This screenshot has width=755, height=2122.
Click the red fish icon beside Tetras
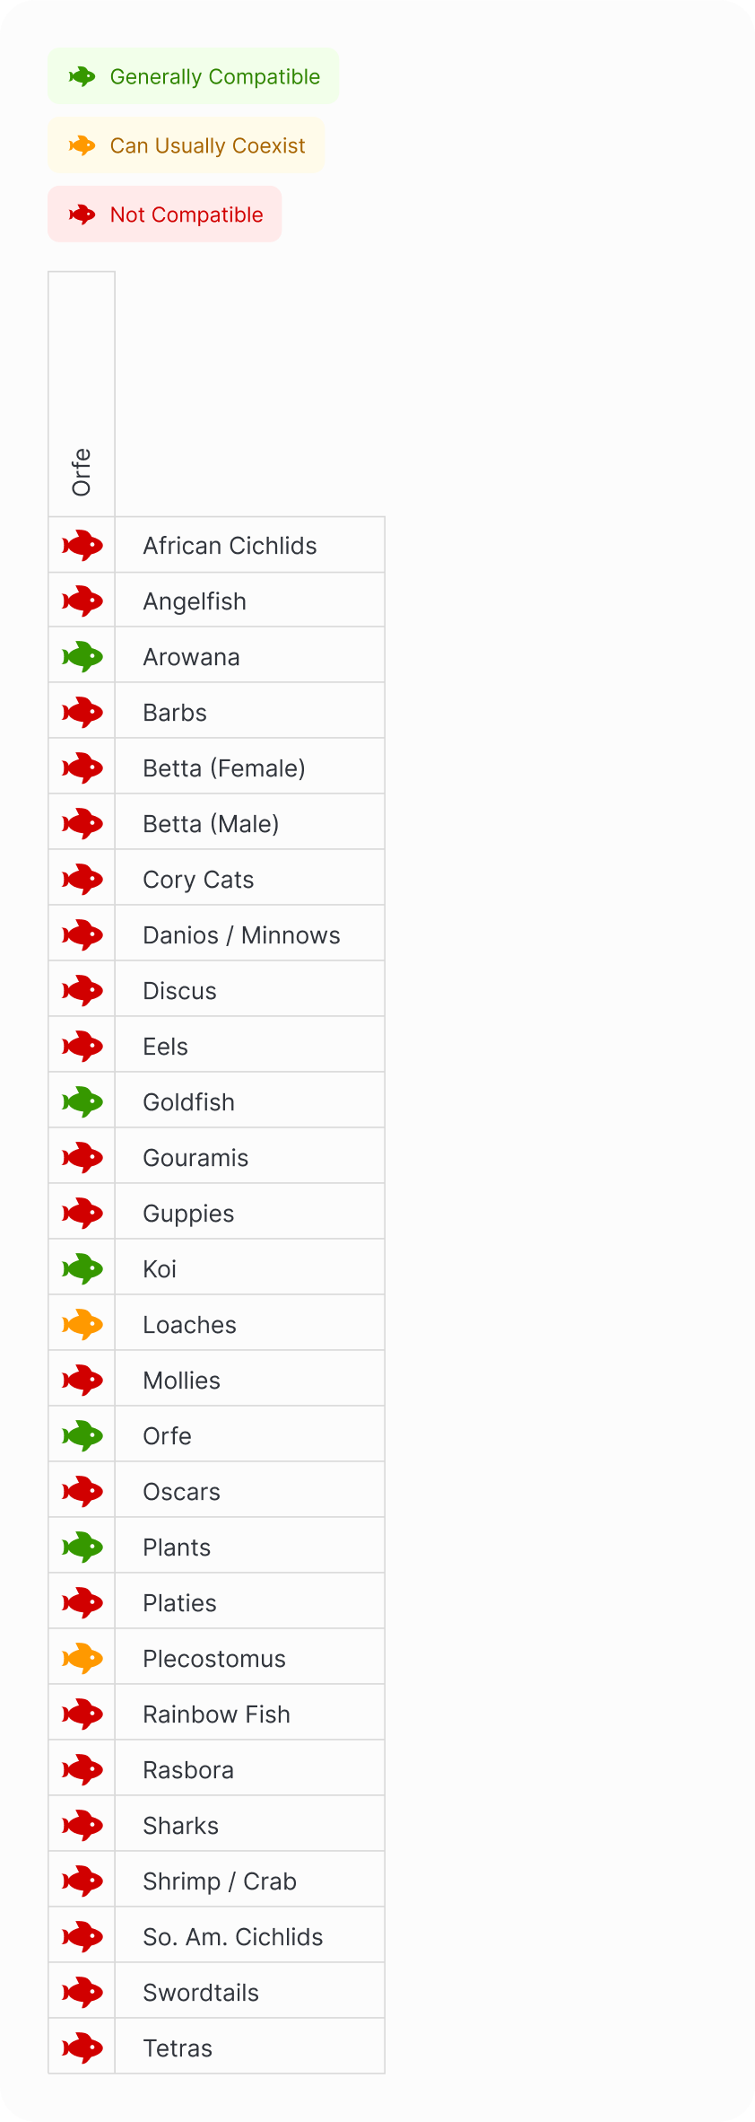82,2048
